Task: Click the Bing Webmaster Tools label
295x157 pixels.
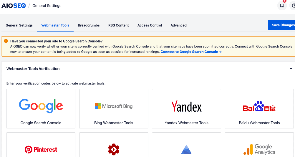Action: (x=114, y=123)
